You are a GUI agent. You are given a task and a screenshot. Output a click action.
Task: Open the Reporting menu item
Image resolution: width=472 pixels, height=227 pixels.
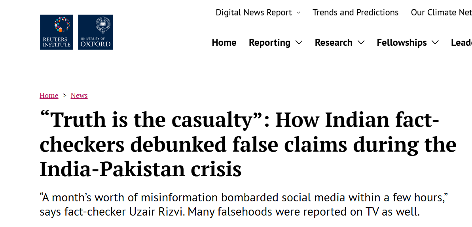point(269,43)
